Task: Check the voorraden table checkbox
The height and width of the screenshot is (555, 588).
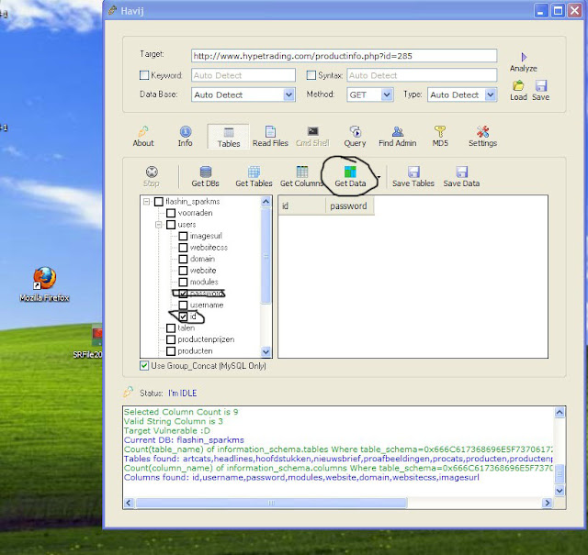Action: point(171,213)
